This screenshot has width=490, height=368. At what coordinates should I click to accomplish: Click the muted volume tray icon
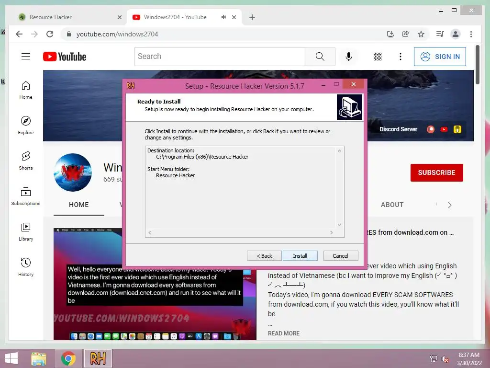(x=445, y=358)
